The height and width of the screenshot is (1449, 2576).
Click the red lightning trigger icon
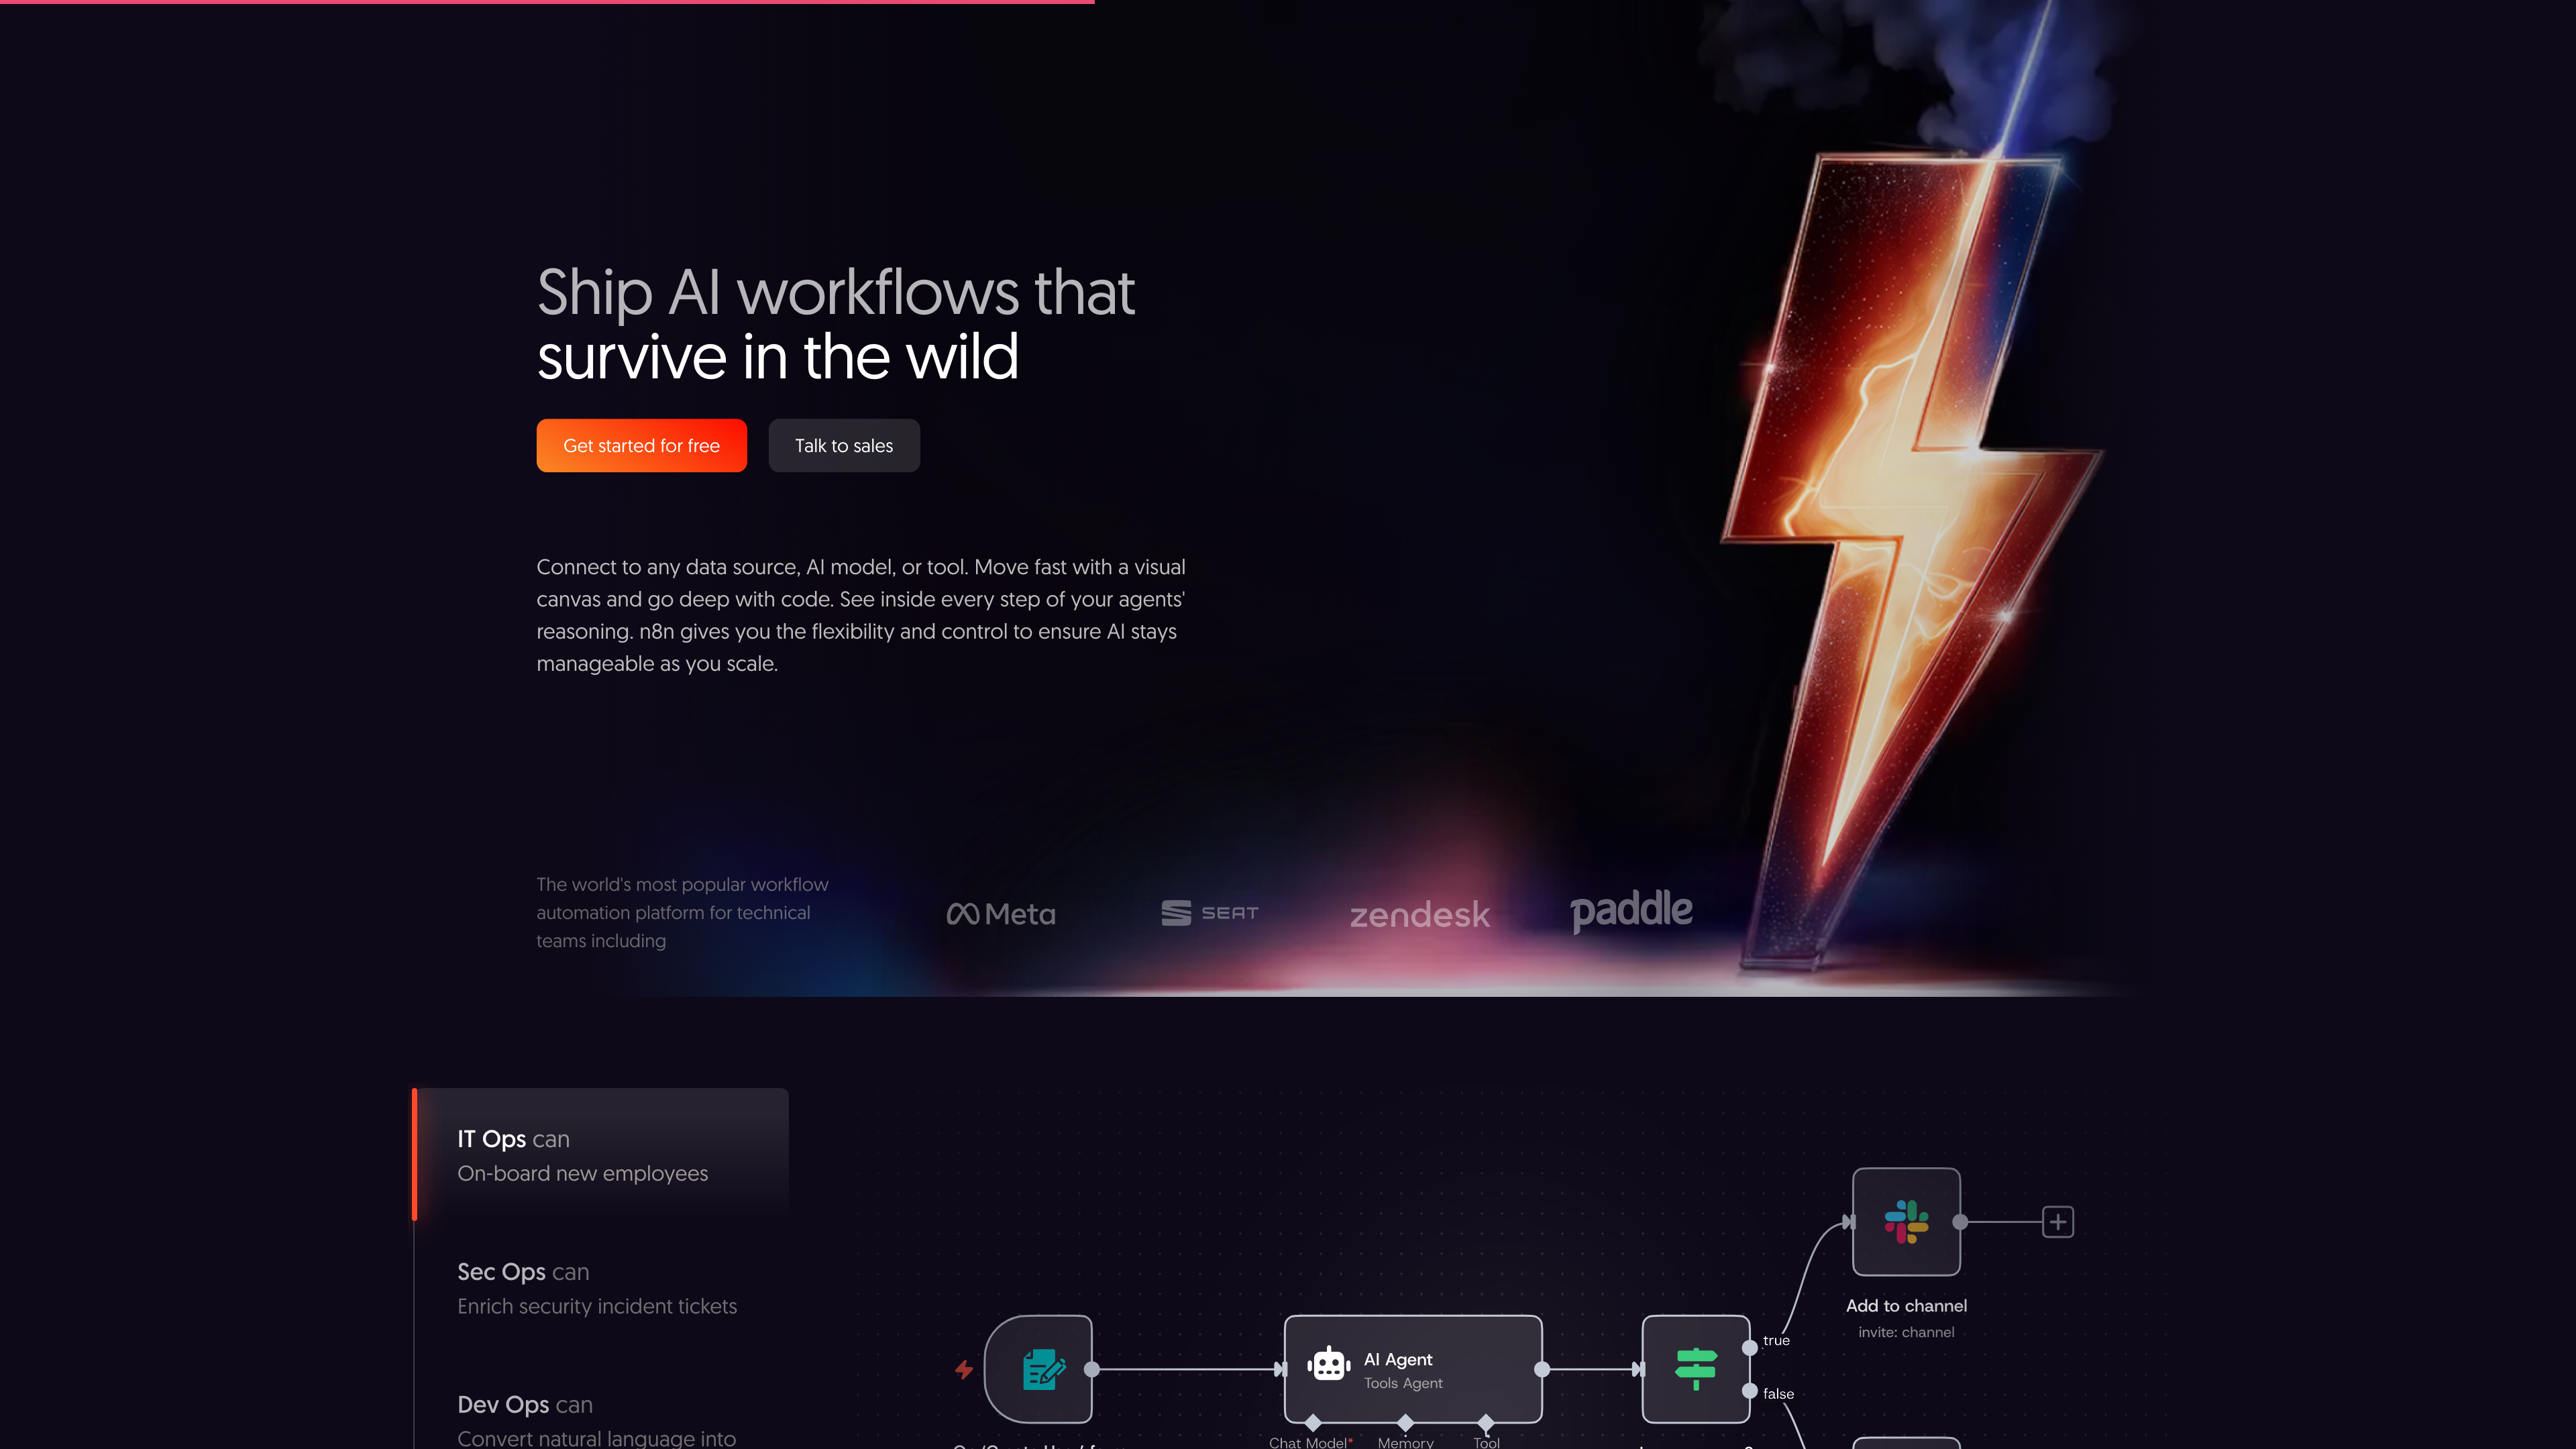(x=964, y=1369)
